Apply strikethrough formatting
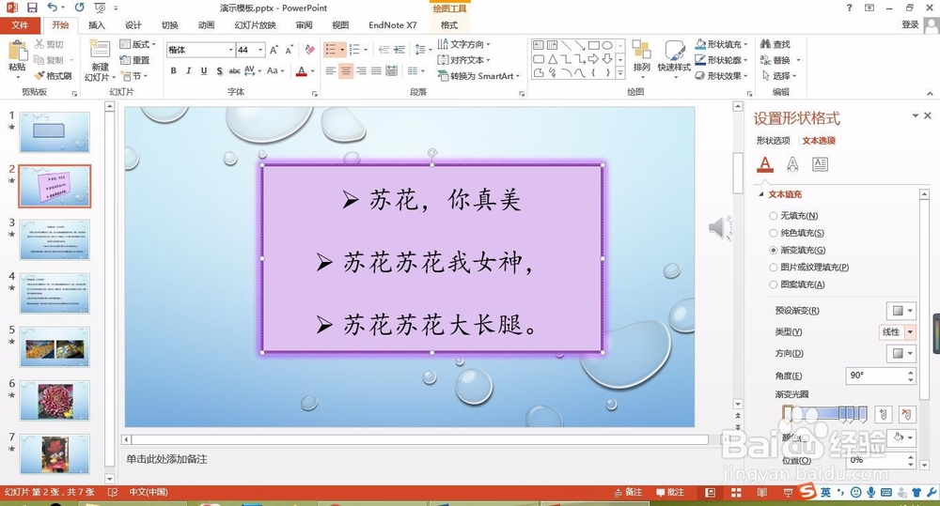 [234, 70]
